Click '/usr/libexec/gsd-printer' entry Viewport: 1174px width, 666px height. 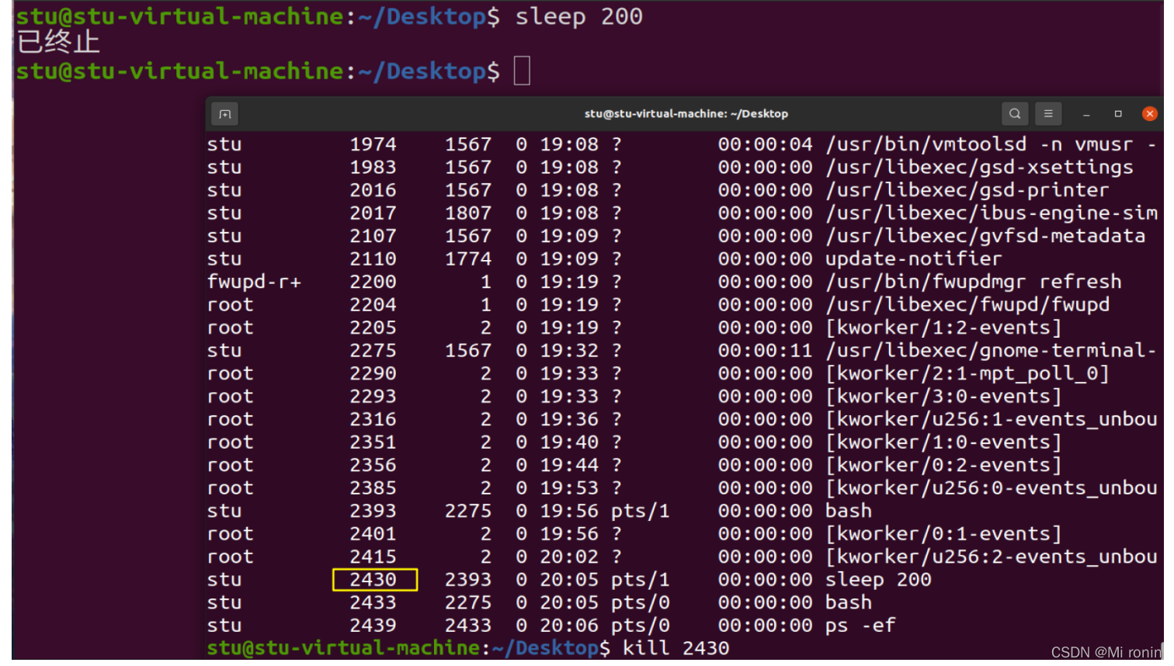967,190
